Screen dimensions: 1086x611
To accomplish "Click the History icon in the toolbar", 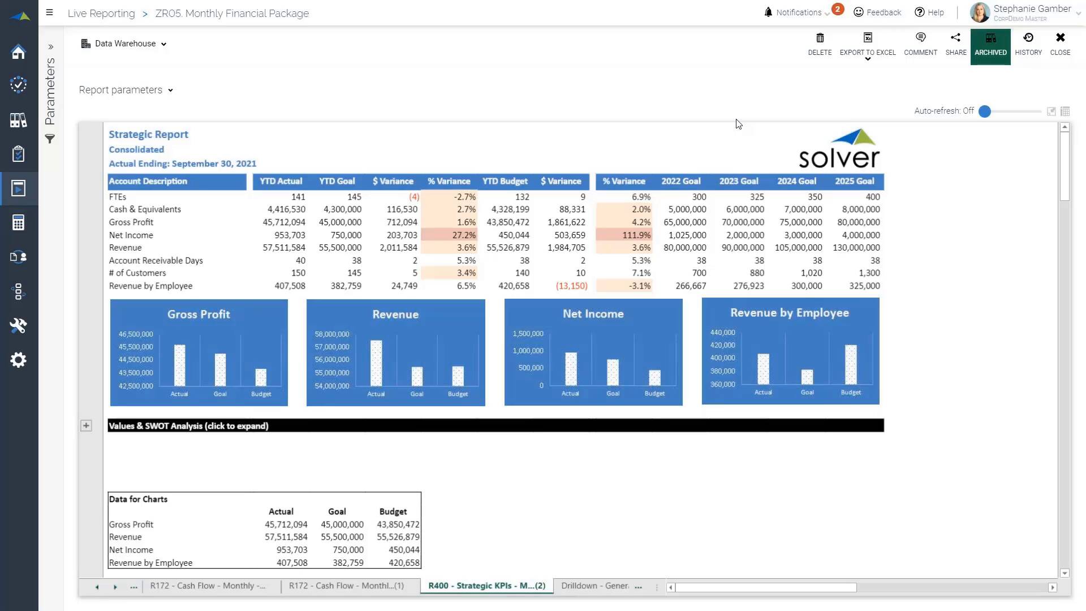I will 1028,44.
